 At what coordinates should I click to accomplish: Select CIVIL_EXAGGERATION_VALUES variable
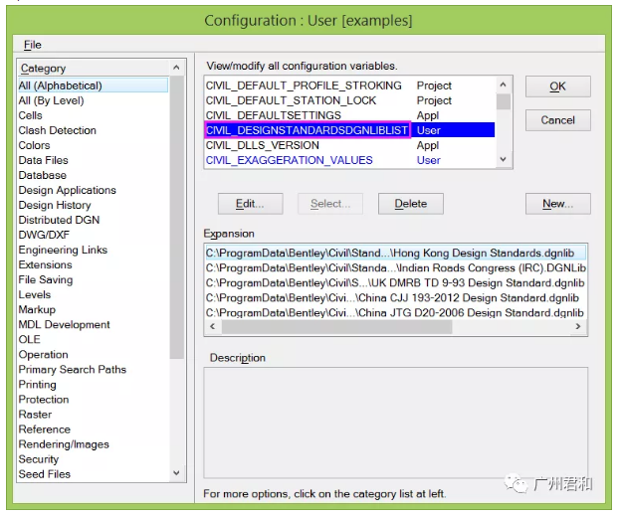tap(350, 160)
